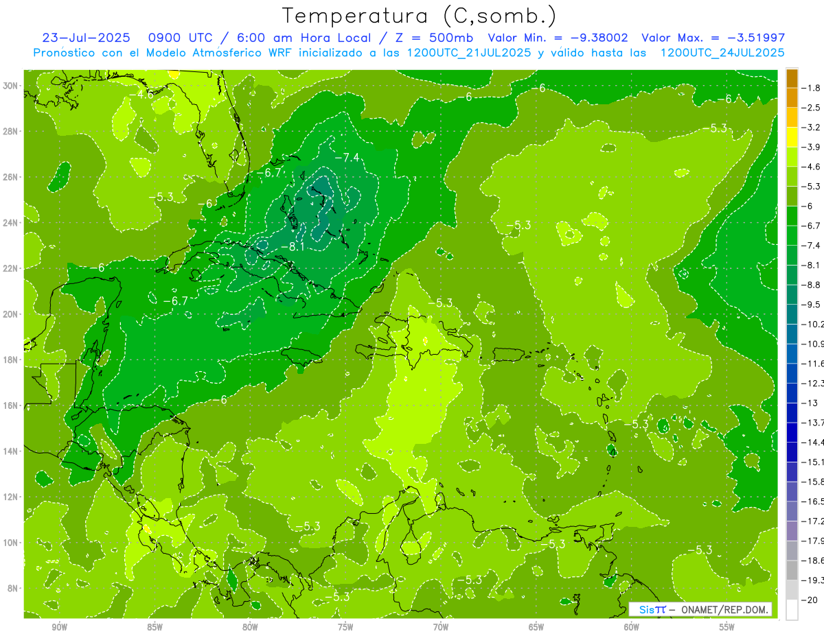Click the 60W longitude axis label
Screen dimensions: 824x636
coord(632,627)
